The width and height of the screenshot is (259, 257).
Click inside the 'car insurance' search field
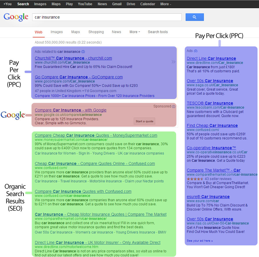(107, 17)
